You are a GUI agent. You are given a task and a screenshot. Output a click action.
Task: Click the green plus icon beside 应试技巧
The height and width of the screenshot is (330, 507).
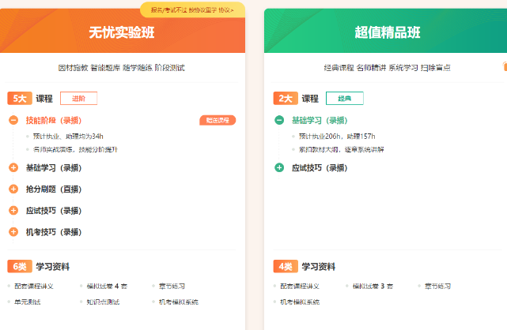click(x=279, y=167)
